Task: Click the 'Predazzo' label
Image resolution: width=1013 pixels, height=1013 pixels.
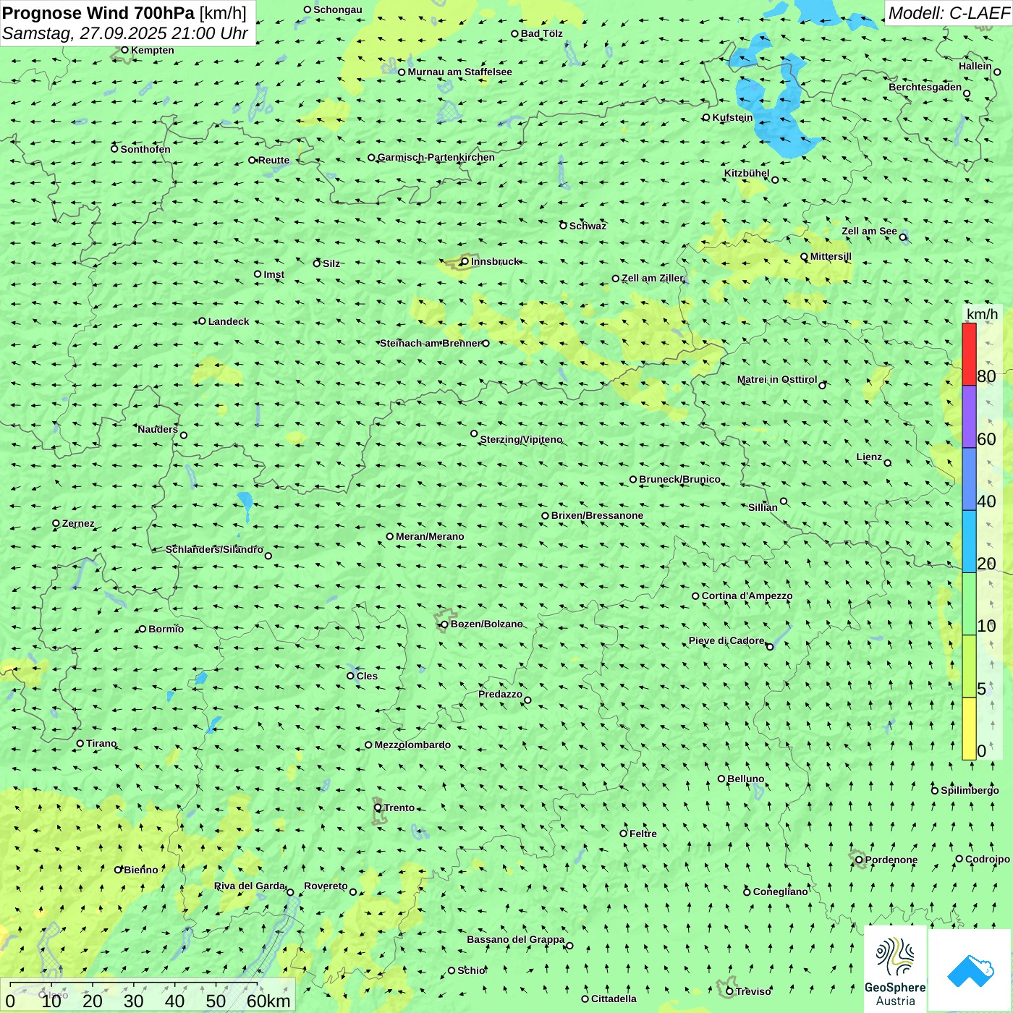Action: coord(500,694)
